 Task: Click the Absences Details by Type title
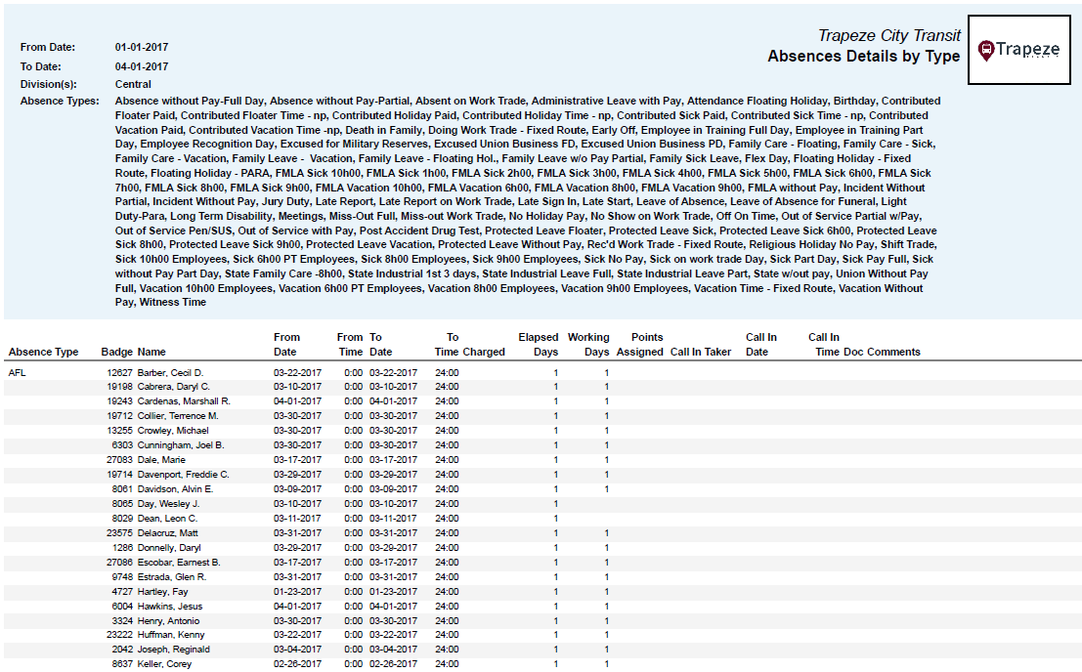point(863,57)
